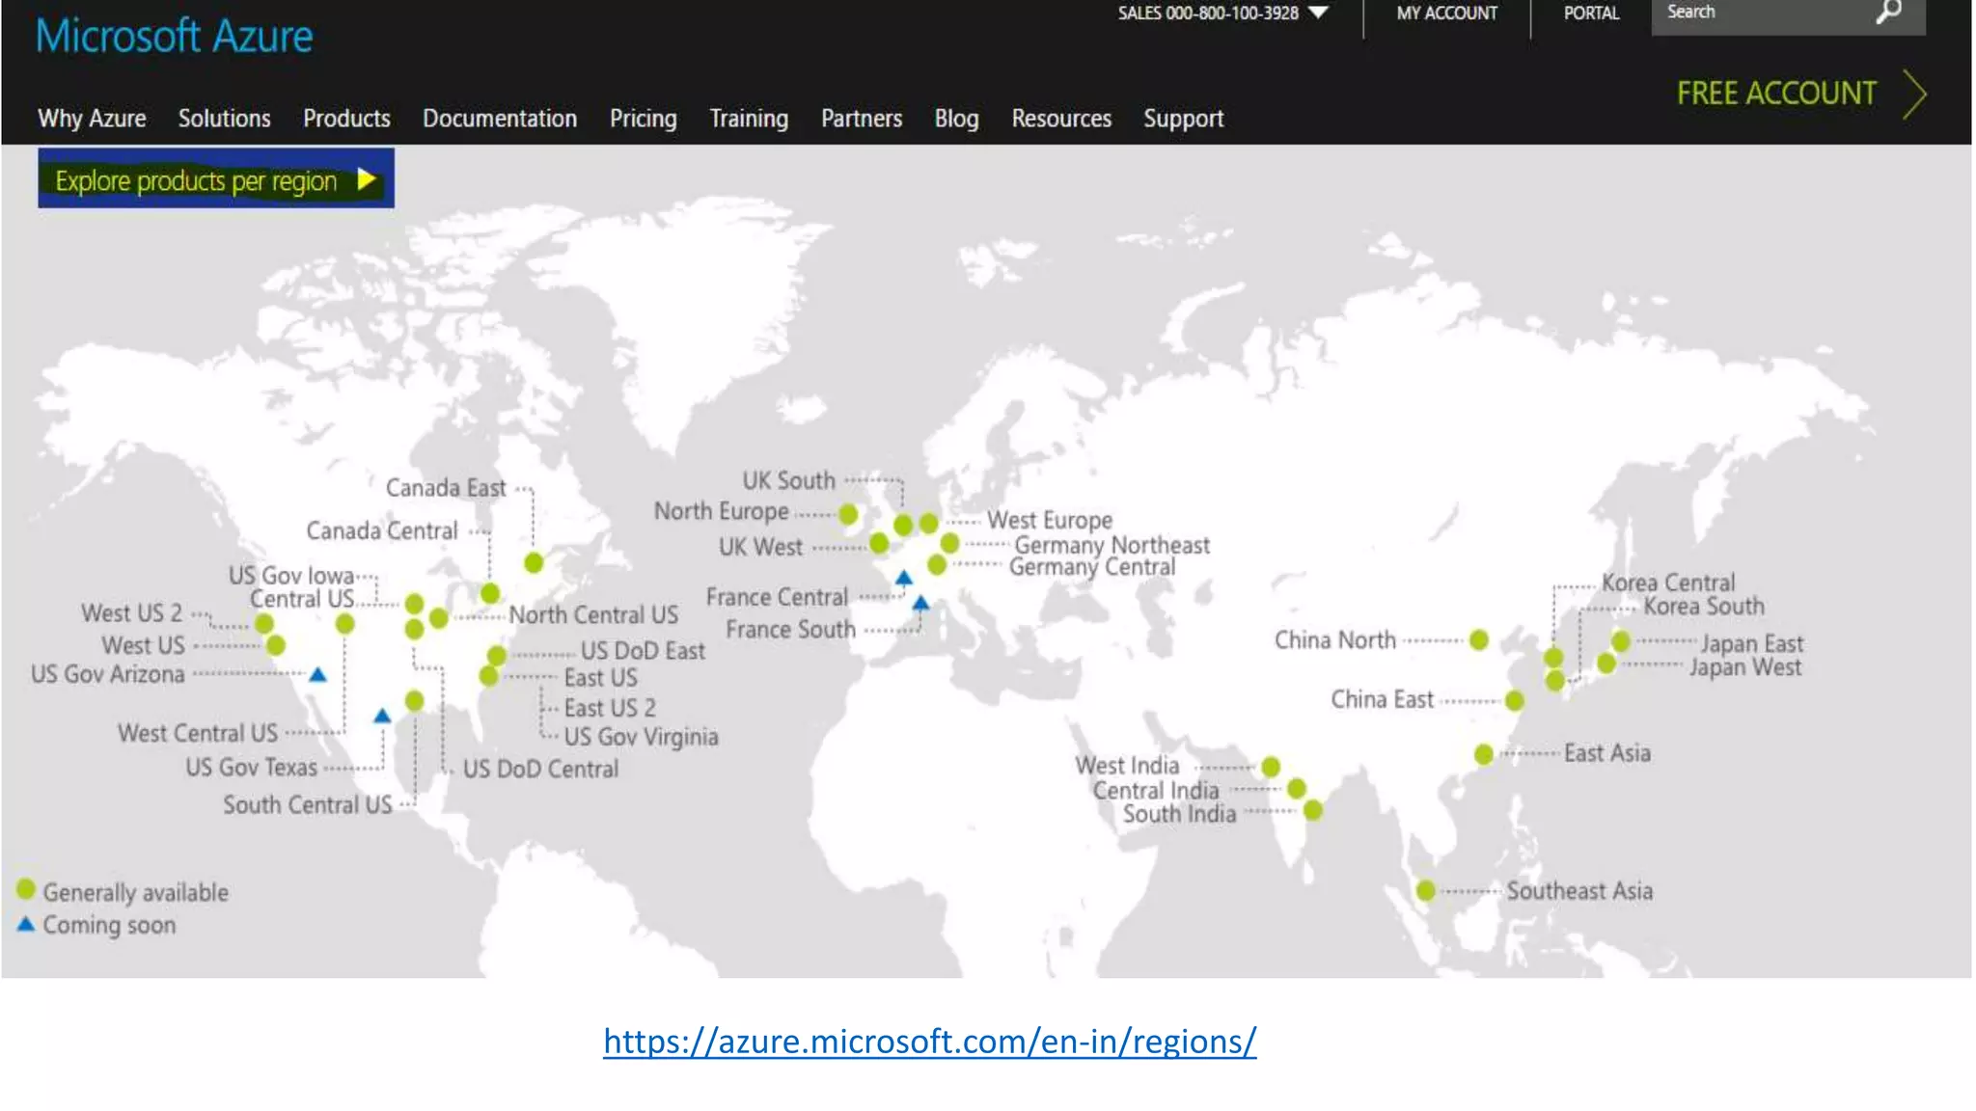This screenshot has height=1111, width=1976.
Task: Click the West India region dot
Action: coord(1271,768)
